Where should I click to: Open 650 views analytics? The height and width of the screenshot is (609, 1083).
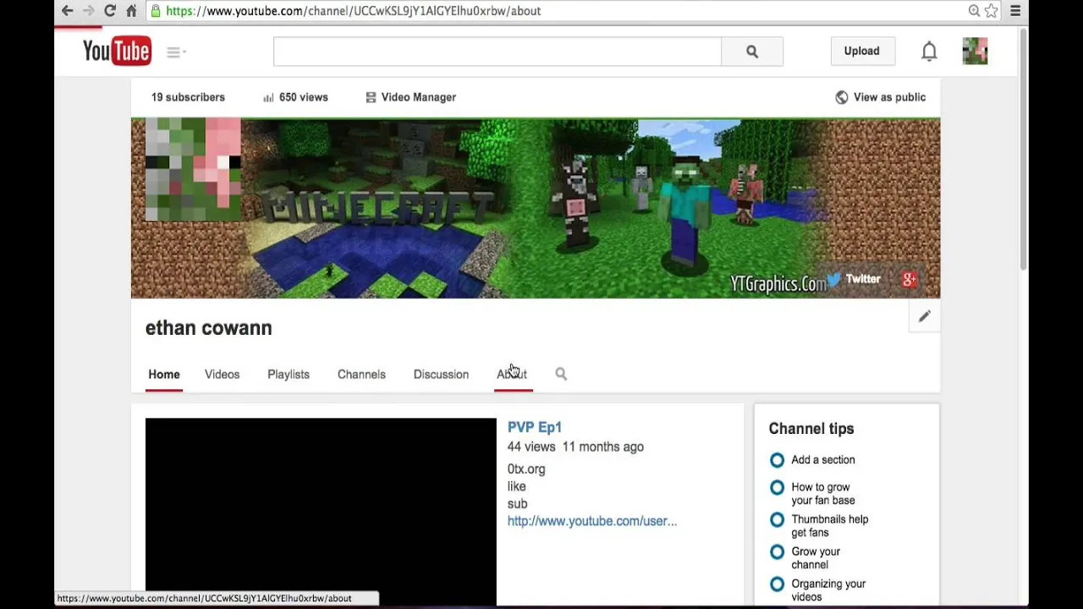tap(303, 97)
